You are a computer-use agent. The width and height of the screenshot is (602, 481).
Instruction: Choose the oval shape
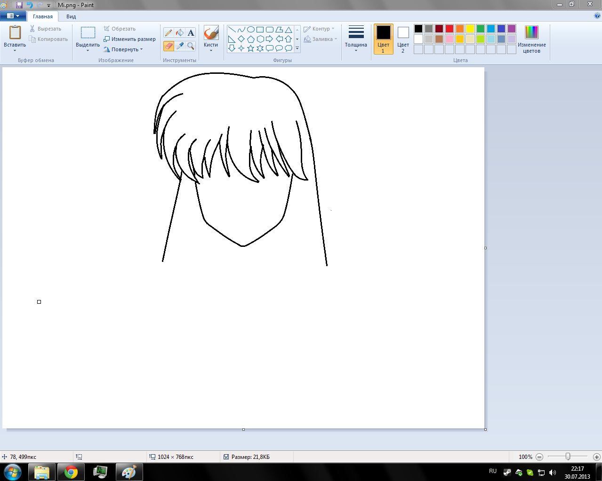(250, 30)
